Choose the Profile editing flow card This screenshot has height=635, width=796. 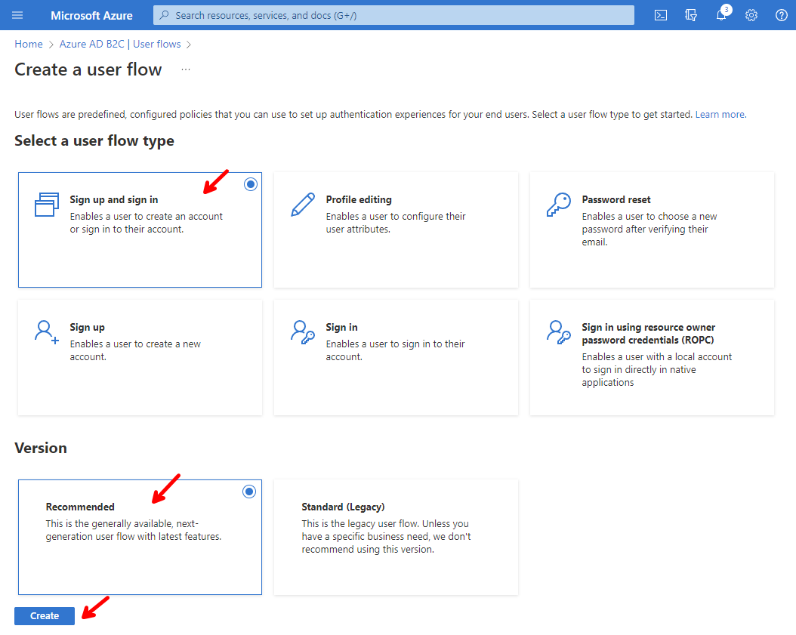(x=396, y=230)
